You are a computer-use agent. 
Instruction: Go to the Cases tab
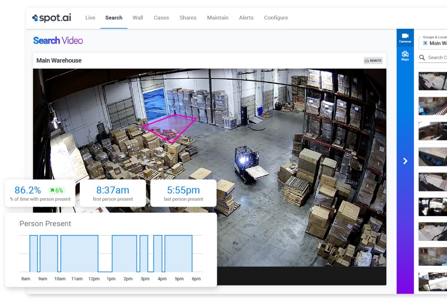(x=162, y=17)
